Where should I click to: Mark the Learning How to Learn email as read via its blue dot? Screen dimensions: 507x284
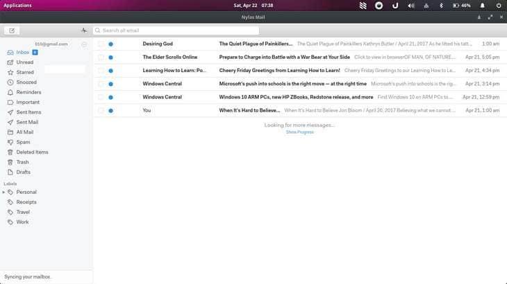coord(110,71)
